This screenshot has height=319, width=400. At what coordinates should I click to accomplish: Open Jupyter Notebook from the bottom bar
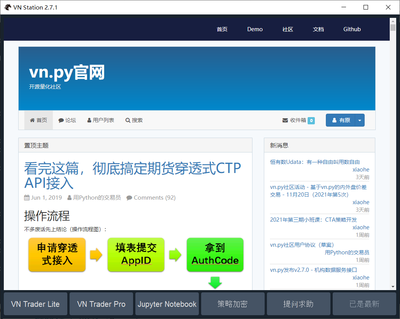(x=167, y=304)
